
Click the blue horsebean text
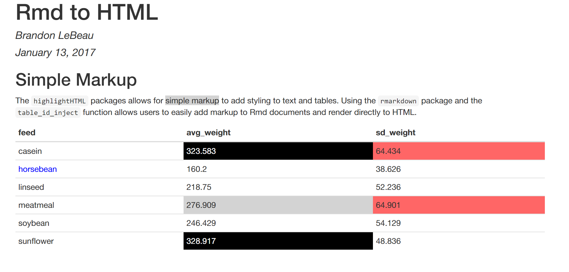coord(38,169)
